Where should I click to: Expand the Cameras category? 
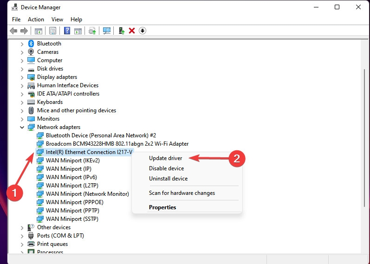[22, 52]
